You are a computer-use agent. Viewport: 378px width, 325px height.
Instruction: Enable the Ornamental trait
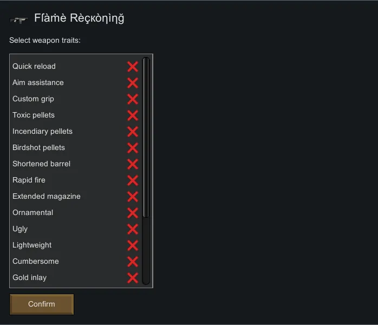click(133, 213)
